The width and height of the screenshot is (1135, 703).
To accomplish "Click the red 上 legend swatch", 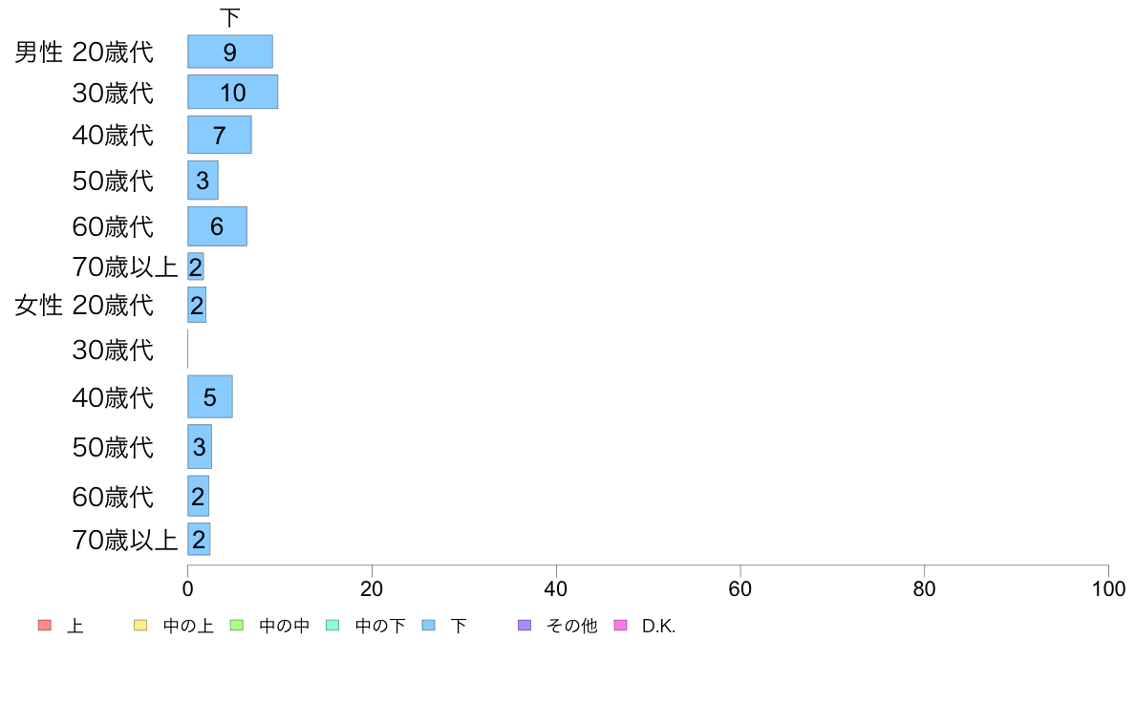I will [x=45, y=625].
